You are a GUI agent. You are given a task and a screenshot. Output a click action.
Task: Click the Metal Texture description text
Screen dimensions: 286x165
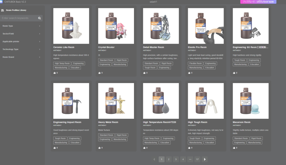[104, 130]
